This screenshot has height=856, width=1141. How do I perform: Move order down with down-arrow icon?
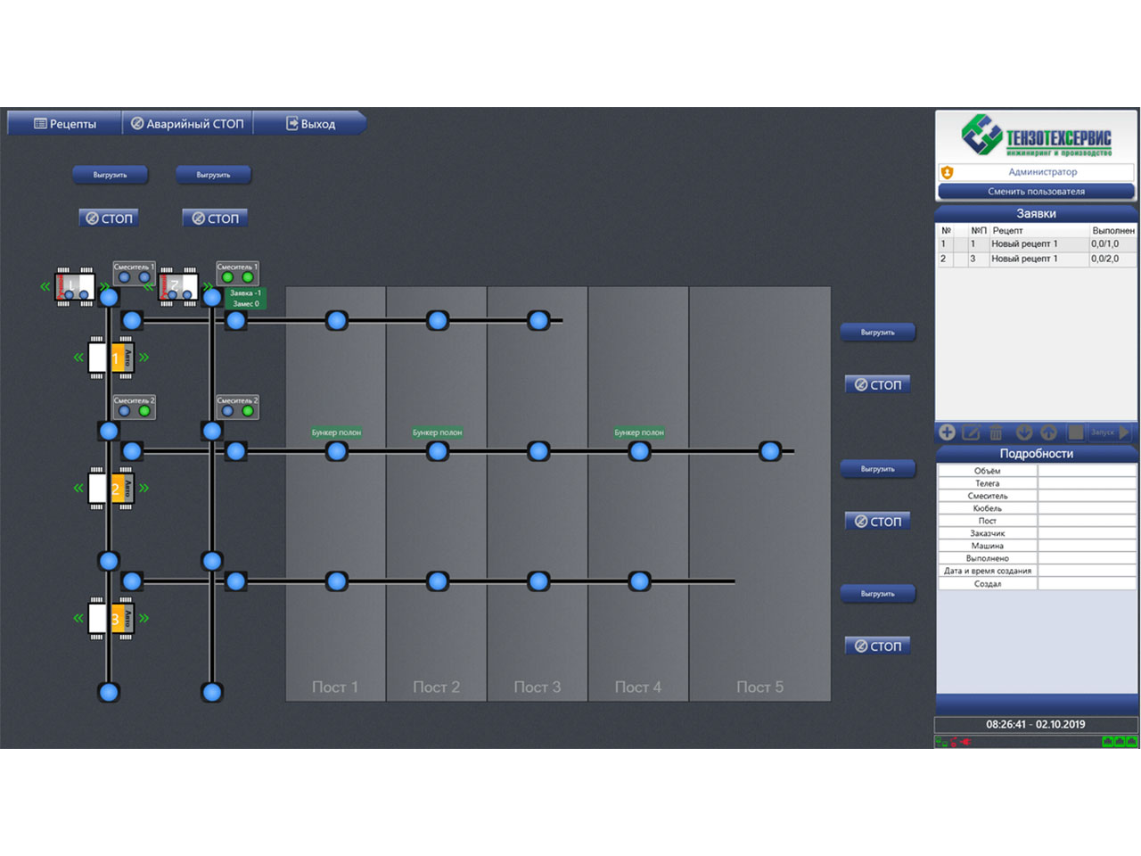click(x=1024, y=432)
